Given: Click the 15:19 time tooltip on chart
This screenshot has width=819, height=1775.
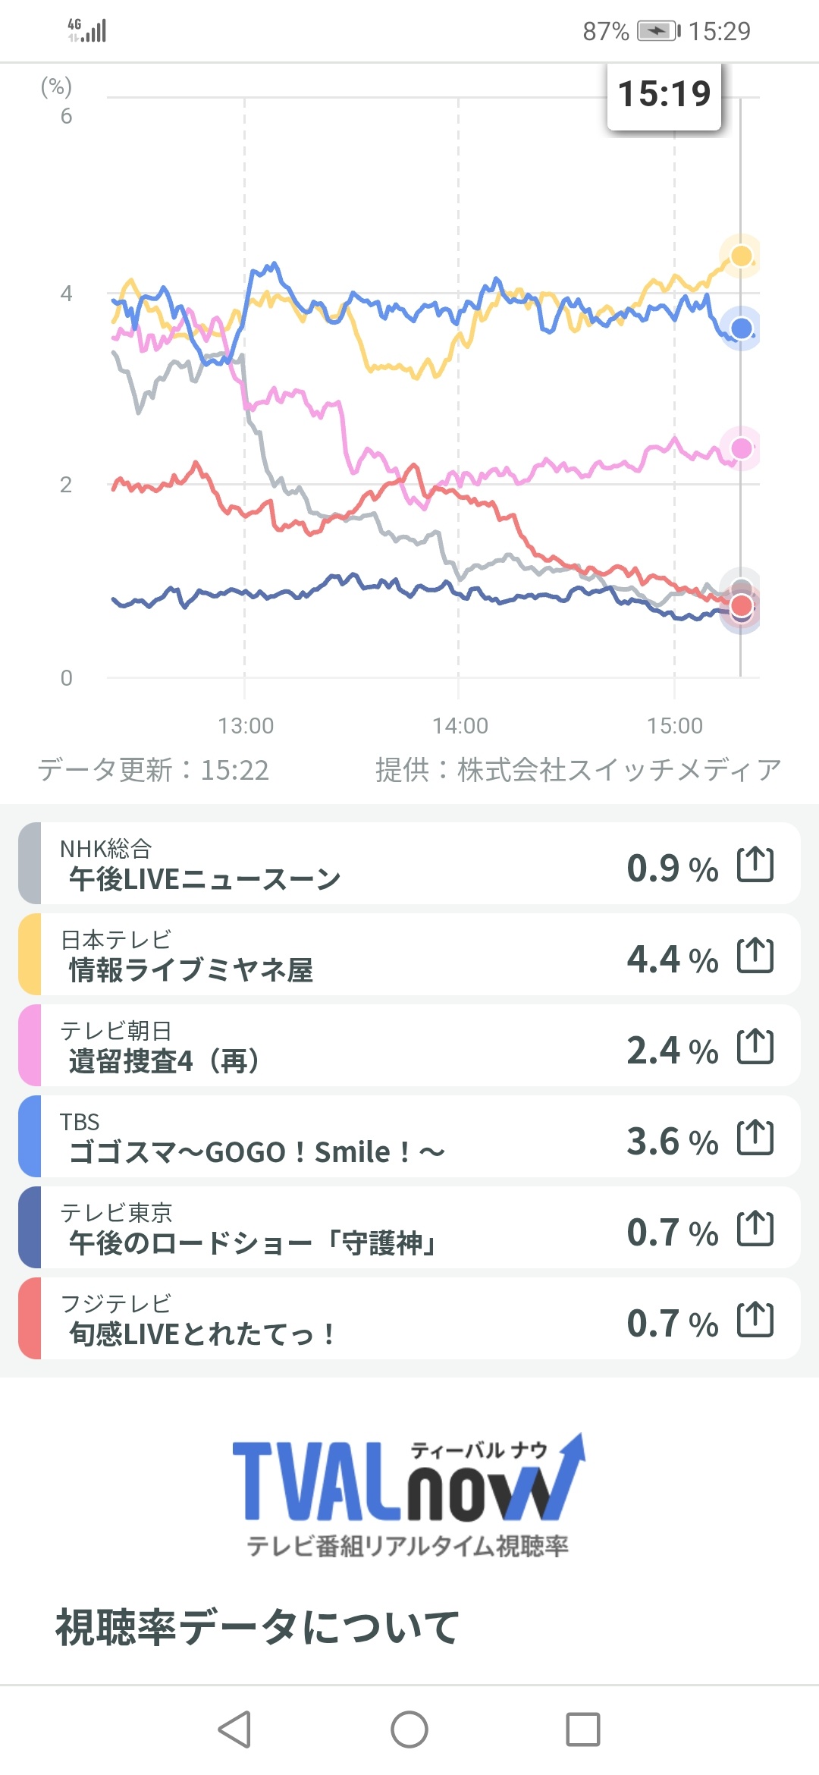Looking at the screenshot, I should (664, 95).
